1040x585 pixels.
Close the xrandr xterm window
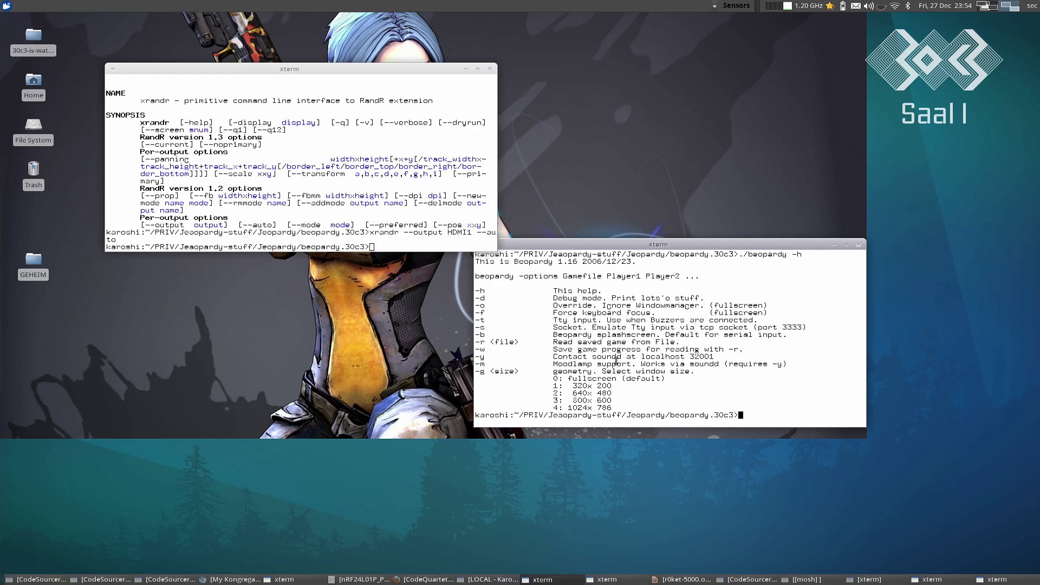tap(490, 69)
